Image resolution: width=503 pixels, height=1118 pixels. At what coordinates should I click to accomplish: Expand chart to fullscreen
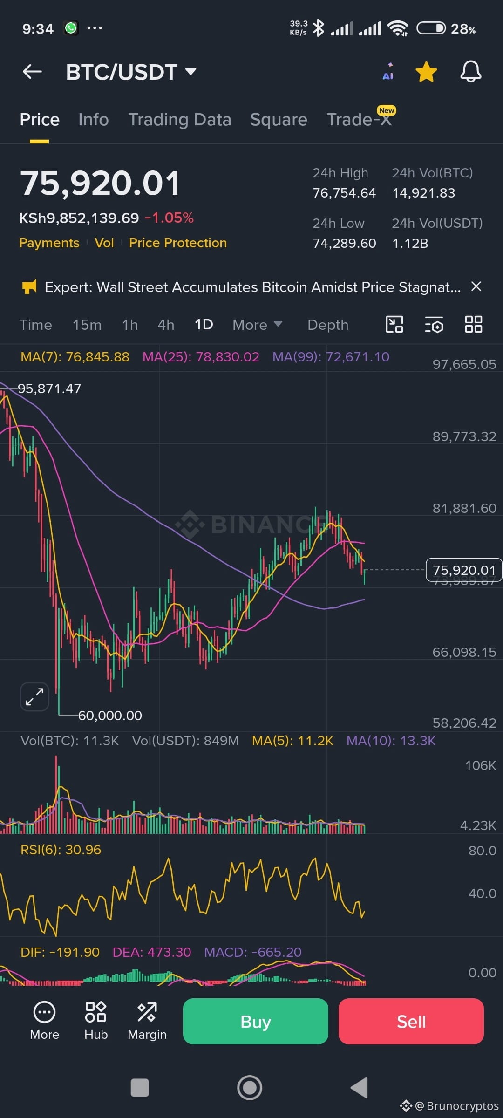pos(34,696)
